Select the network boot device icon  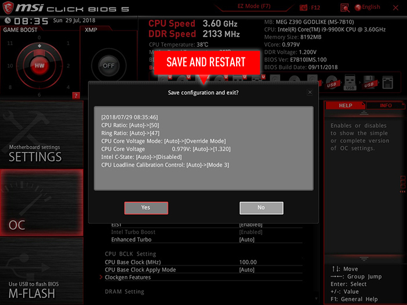(x=388, y=82)
